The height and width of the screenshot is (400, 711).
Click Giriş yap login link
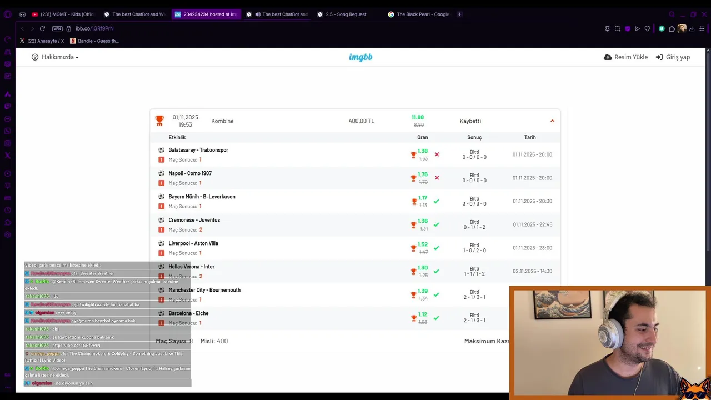(673, 57)
